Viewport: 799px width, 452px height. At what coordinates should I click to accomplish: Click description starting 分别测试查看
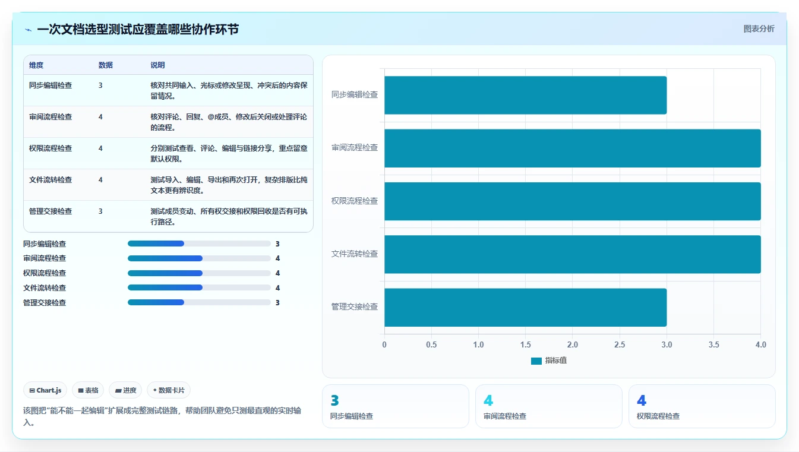click(x=229, y=154)
